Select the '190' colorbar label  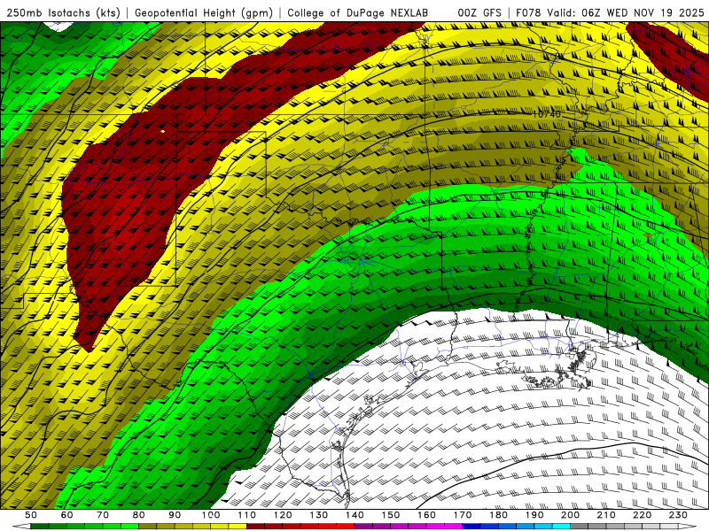pos(534,515)
